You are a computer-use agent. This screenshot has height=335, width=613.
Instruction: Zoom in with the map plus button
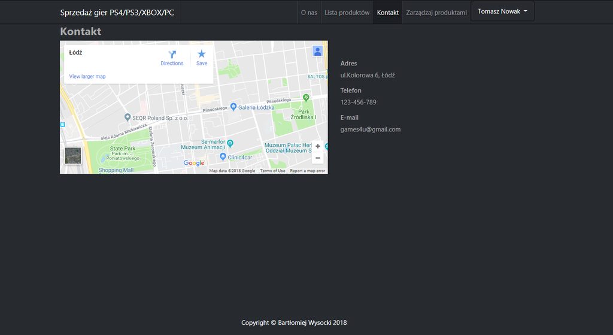click(x=318, y=146)
